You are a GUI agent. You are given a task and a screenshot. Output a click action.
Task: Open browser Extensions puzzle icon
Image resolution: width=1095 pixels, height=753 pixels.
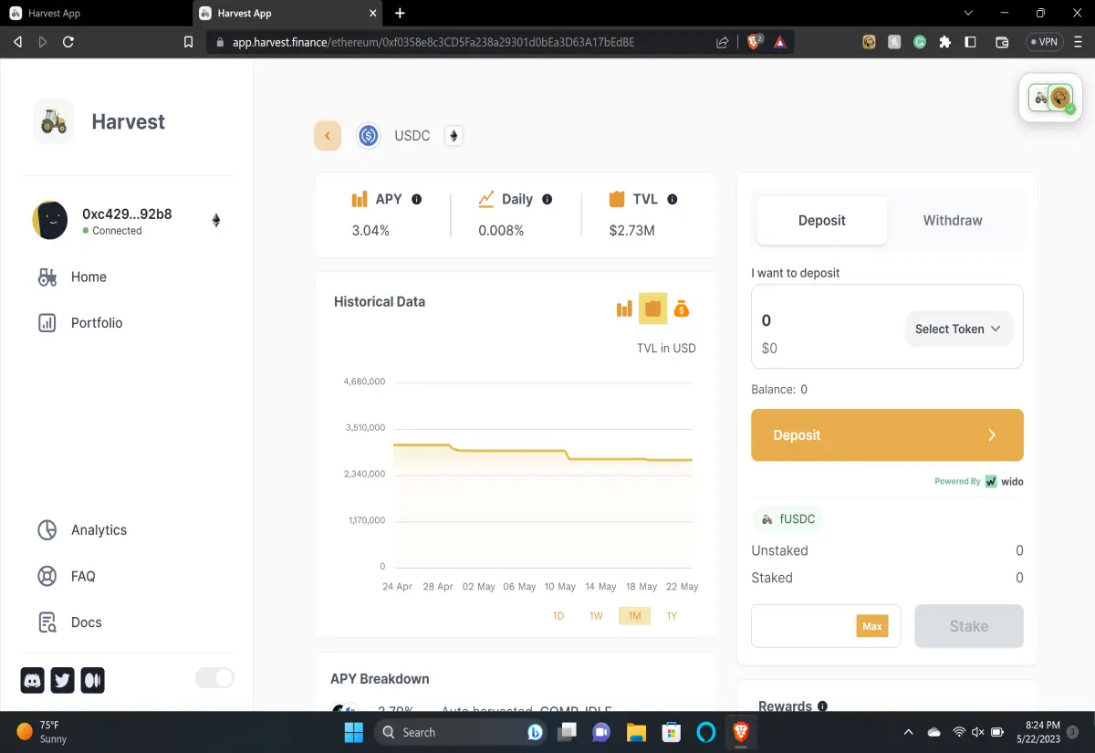[x=944, y=42]
